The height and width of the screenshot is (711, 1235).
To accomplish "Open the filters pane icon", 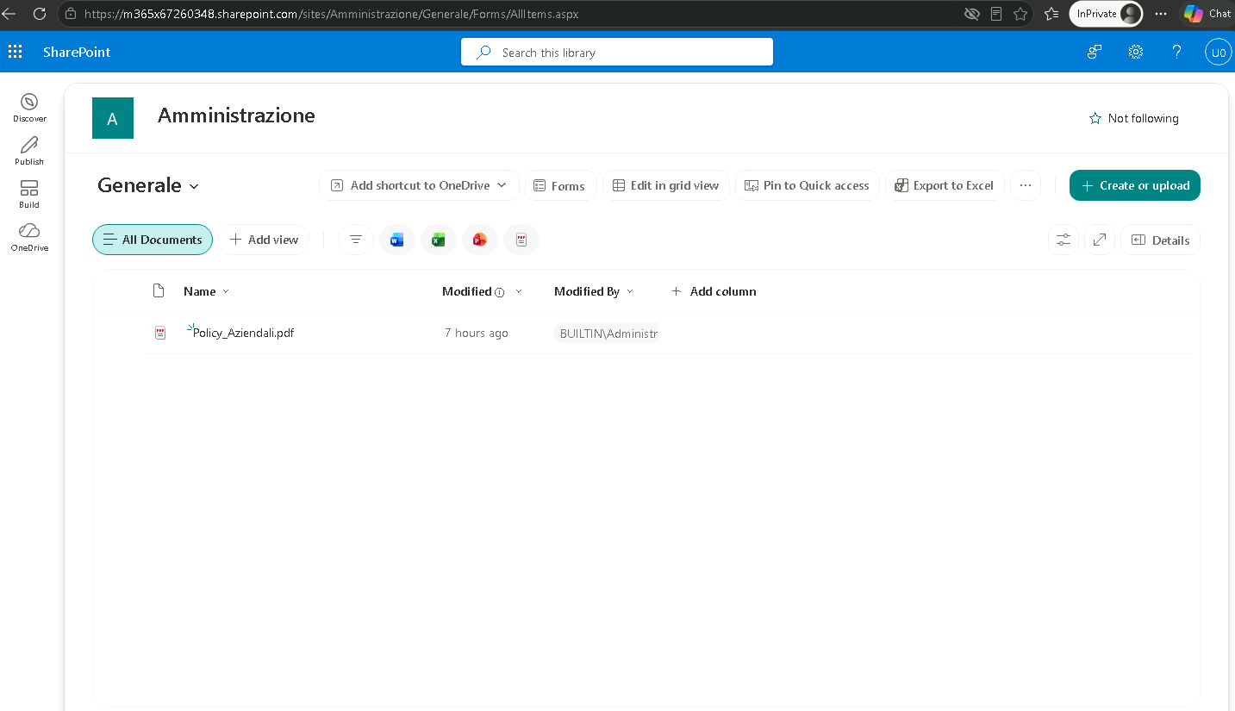I will (x=356, y=240).
